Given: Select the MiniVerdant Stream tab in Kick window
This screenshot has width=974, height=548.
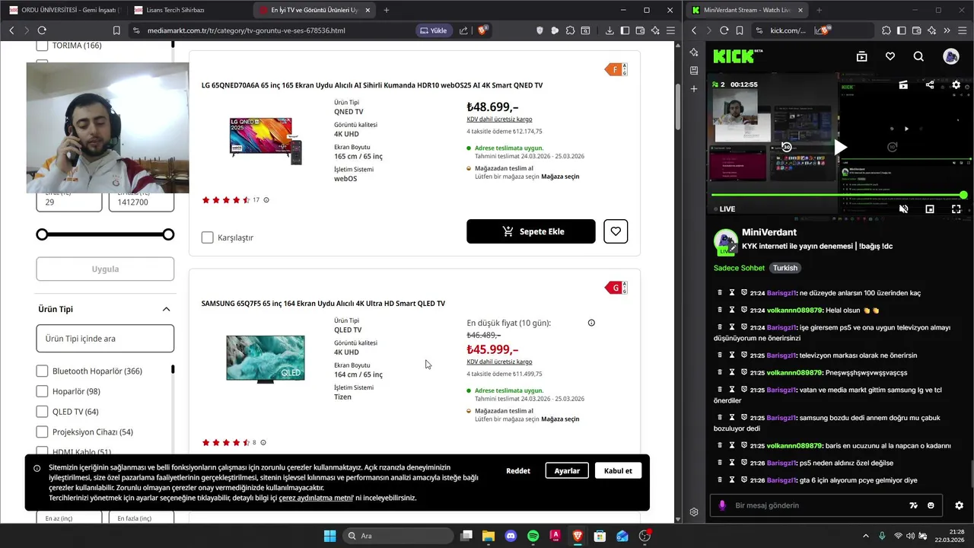Looking at the screenshot, I should pos(745,10).
